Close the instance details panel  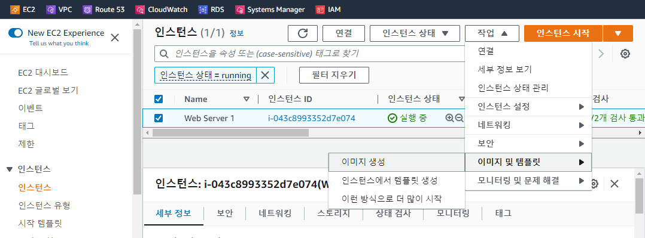[614, 184]
